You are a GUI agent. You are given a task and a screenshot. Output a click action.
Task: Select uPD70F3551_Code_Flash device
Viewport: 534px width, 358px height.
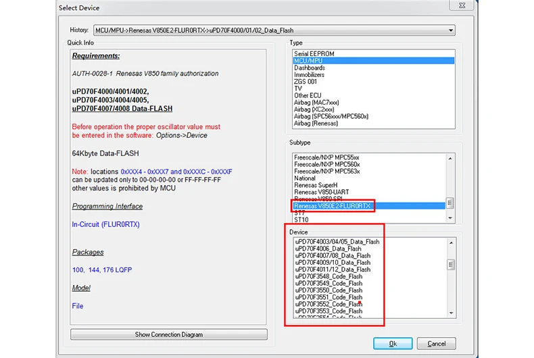click(x=370, y=297)
